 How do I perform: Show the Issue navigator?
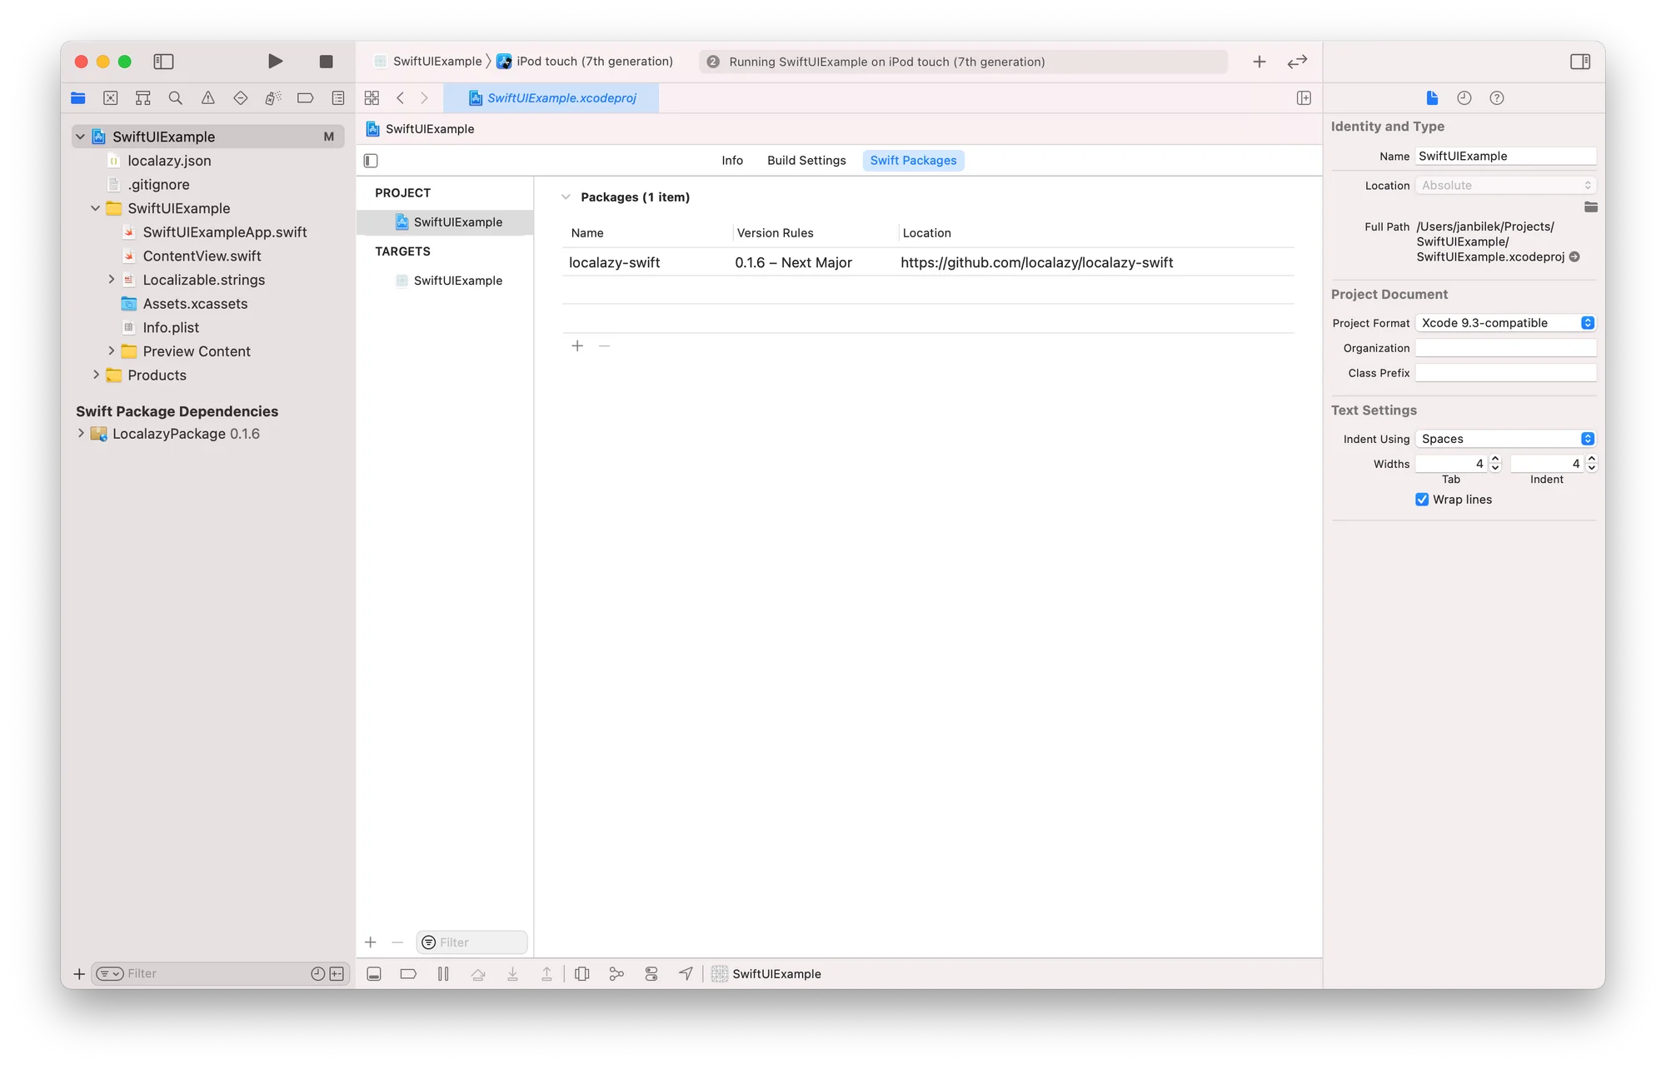click(x=207, y=97)
